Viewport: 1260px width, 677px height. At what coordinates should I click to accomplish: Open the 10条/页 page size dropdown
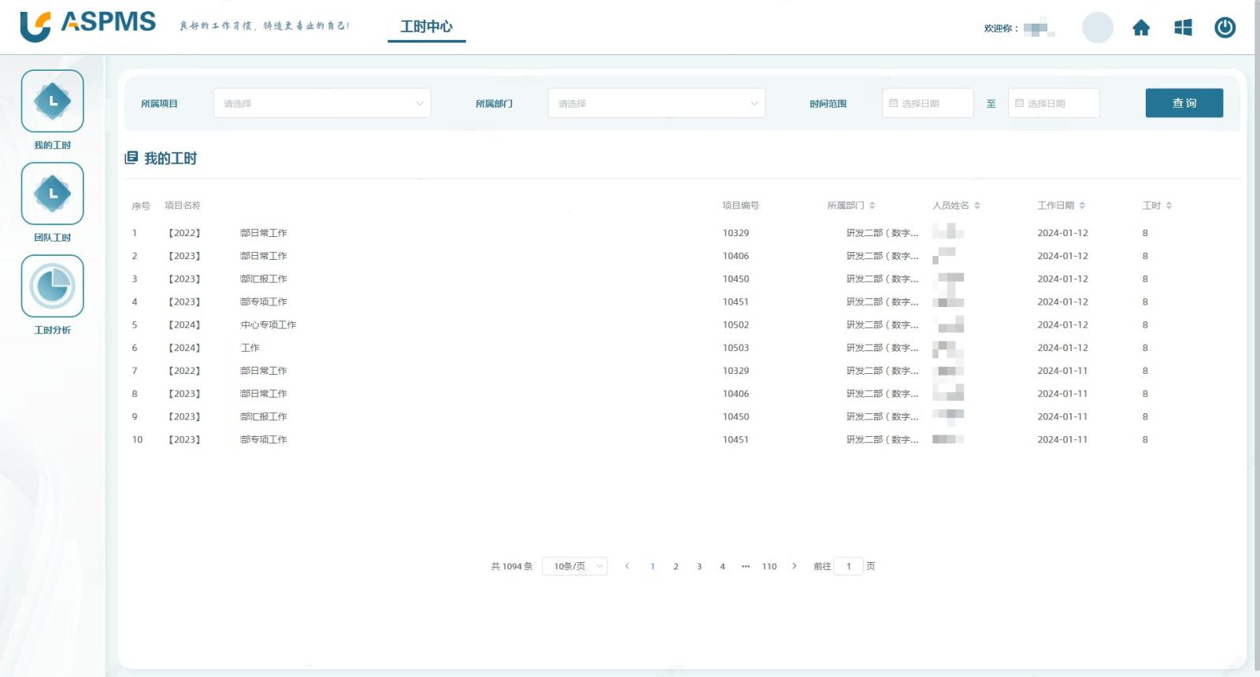coord(575,566)
